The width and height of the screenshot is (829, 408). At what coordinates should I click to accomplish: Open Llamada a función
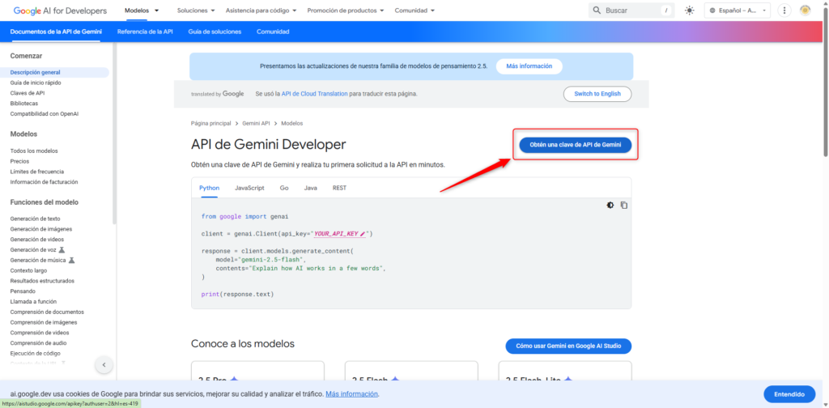click(x=33, y=301)
